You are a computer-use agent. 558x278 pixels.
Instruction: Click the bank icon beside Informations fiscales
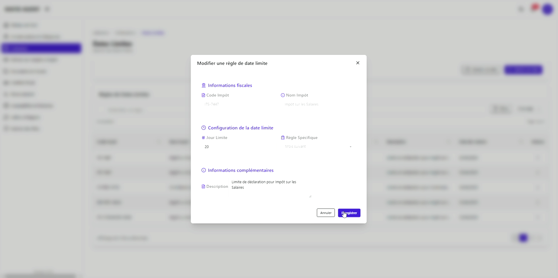[x=204, y=85]
